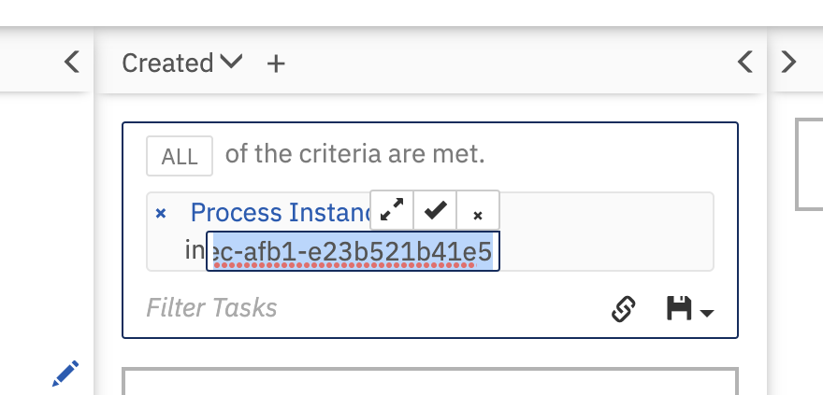
Task: Confirm the value with the checkmark icon
Action: (x=435, y=211)
